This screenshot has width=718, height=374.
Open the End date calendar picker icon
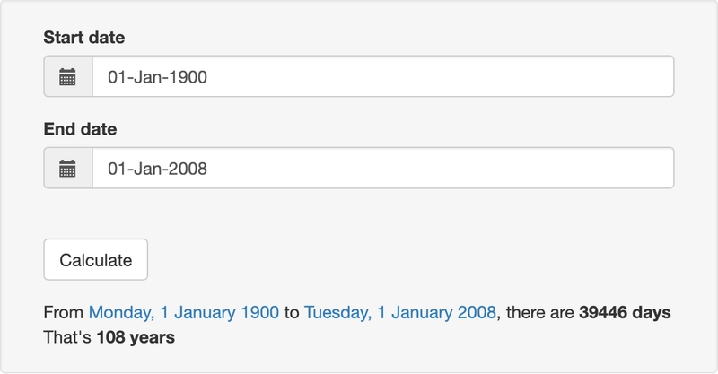(68, 168)
